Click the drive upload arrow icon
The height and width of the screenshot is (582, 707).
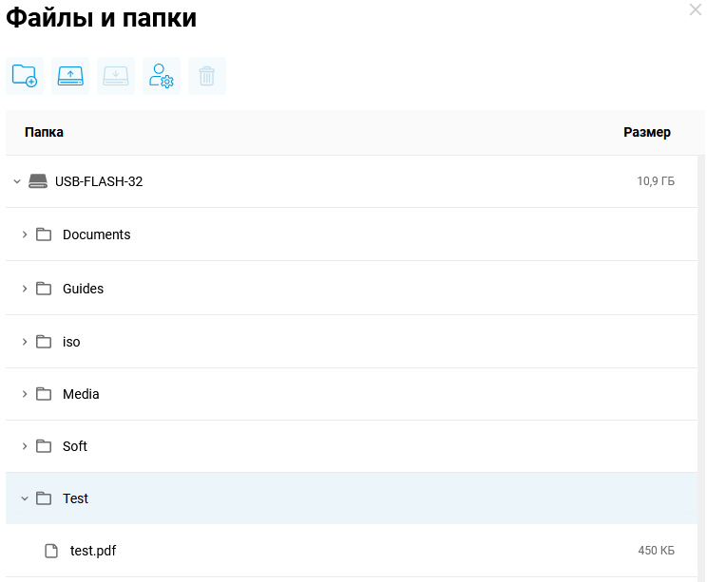click(x=70, y=76)
